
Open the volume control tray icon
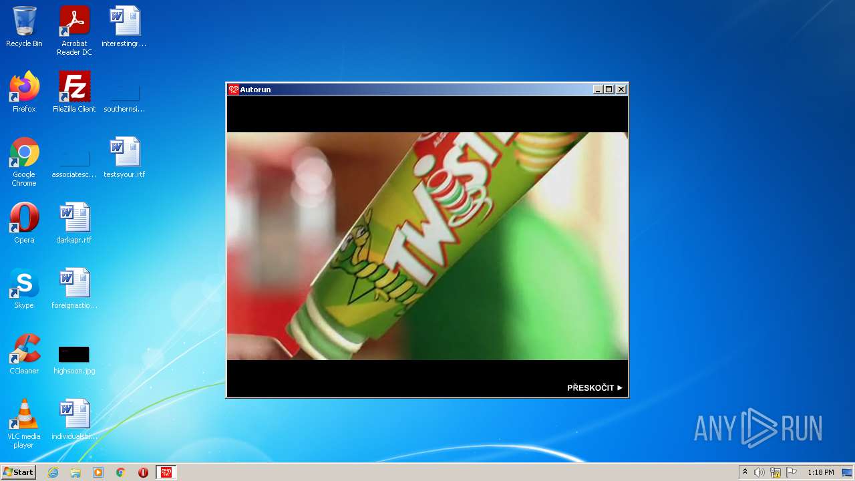point(759,472)
